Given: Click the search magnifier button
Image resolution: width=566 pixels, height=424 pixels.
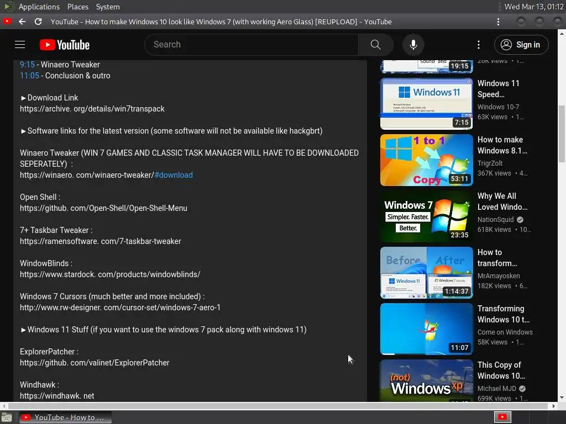Looking at the screenshot, I should [375, 44].
